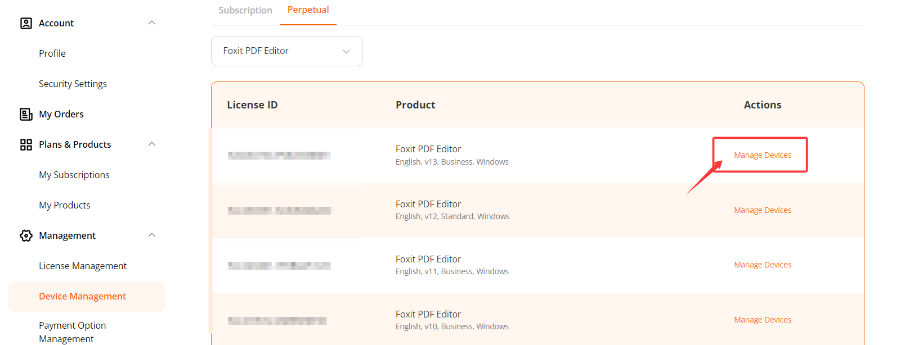The width and height of the screenshot is (914, 345).
Task: Click 'English, v13, Business, Windows' text
Action: (x=452, y=162)
